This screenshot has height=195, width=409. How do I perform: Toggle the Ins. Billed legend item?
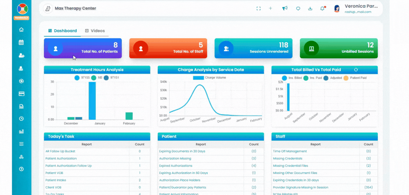tap(292, 78)
